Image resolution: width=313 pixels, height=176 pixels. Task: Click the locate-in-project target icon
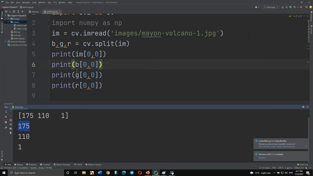[14, 12]
